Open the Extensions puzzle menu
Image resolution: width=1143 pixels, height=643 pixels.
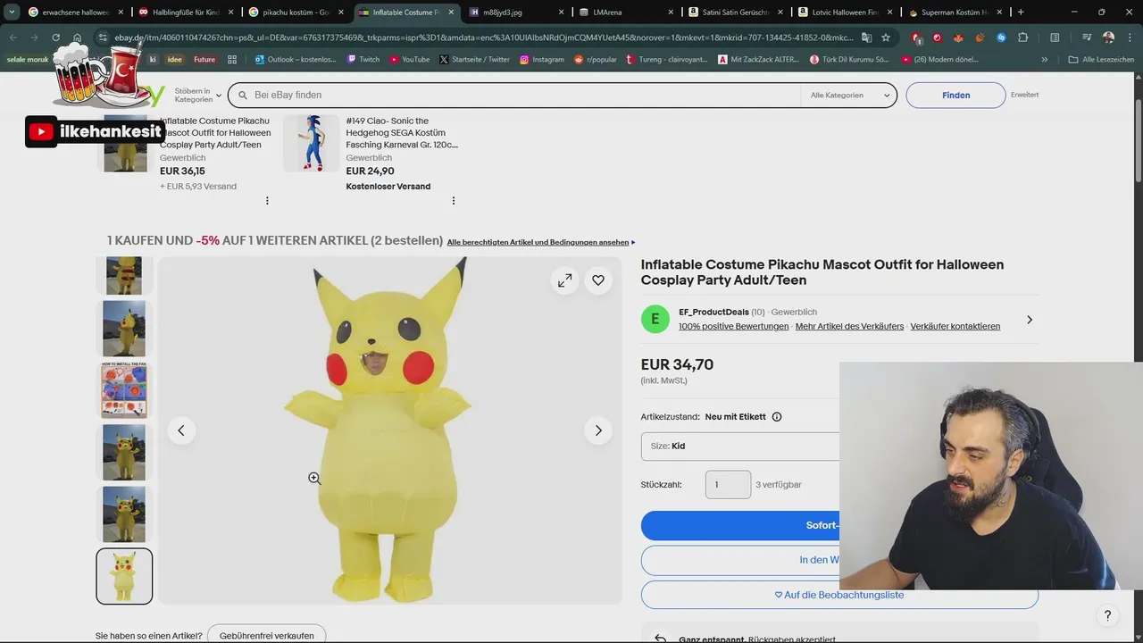click(x=1023, y=38)
